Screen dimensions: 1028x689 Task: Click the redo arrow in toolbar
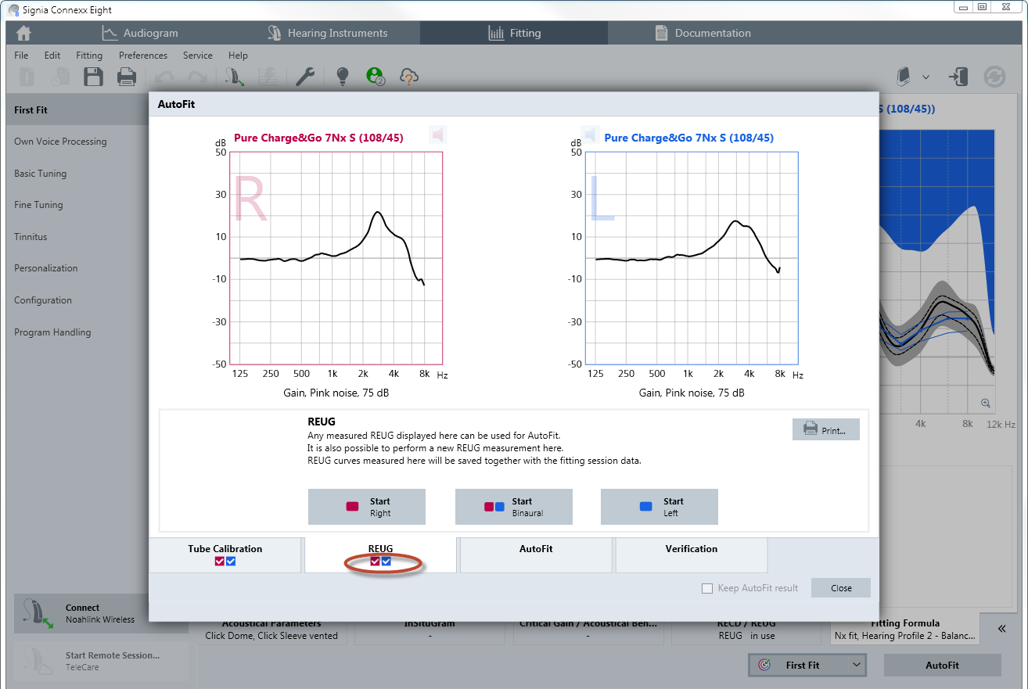198,77
